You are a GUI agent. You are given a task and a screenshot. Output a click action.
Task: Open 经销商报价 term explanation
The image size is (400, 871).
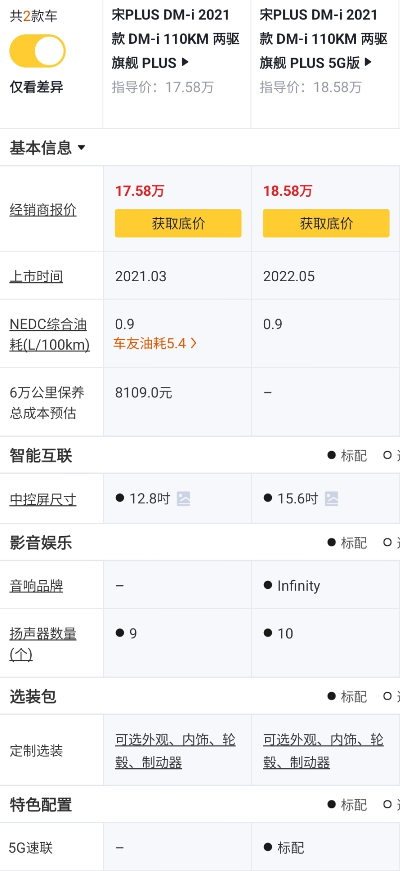point(43,210)
